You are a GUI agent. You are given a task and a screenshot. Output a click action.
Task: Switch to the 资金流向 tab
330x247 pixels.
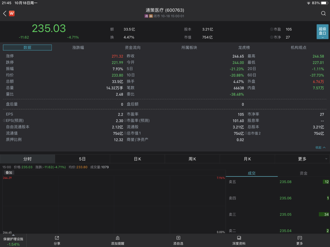133,47
